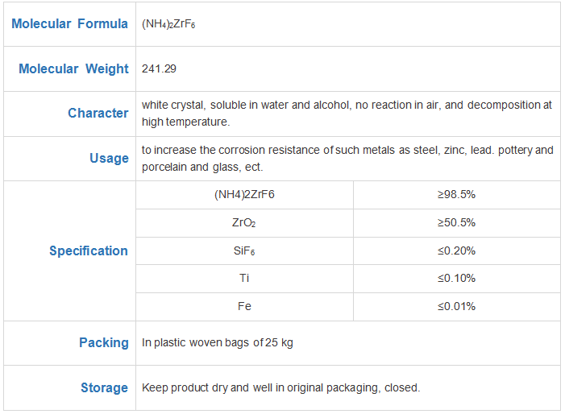The image size is (565, 414).
Task: Click the Usage row label
Action: 109,158
